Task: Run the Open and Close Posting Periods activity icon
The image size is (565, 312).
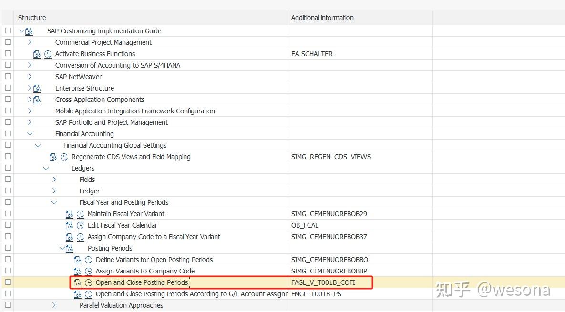Action: coord(88,283)
